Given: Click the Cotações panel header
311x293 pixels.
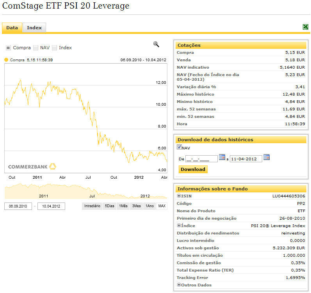Looking at the screenshot, I should 241,45.
